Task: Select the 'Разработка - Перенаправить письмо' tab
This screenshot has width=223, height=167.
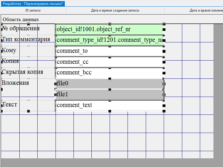Action: point(33,3)
